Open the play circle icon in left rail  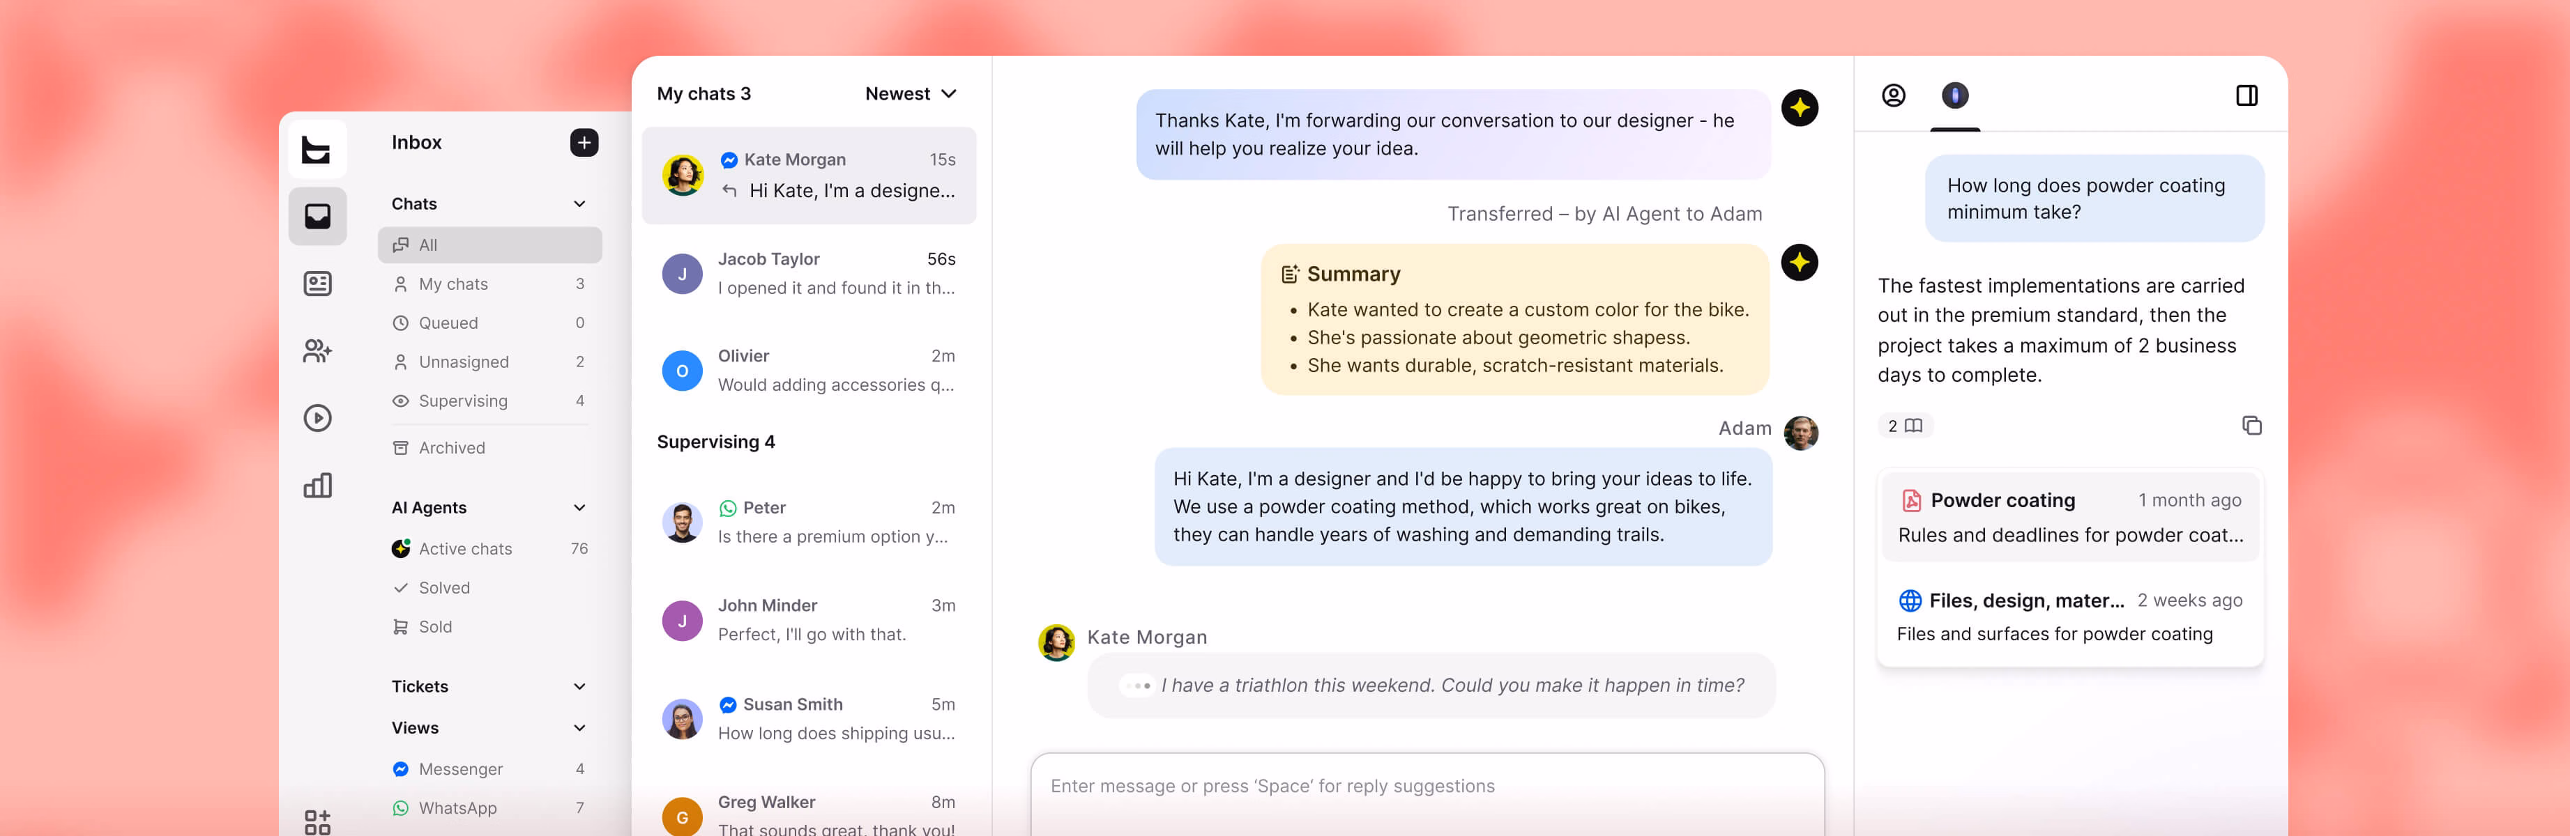[x=317, y=417]
